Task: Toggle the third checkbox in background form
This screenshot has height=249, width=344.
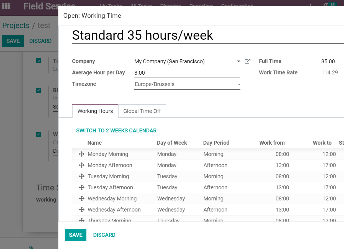Action: click(x=38, y=134)
